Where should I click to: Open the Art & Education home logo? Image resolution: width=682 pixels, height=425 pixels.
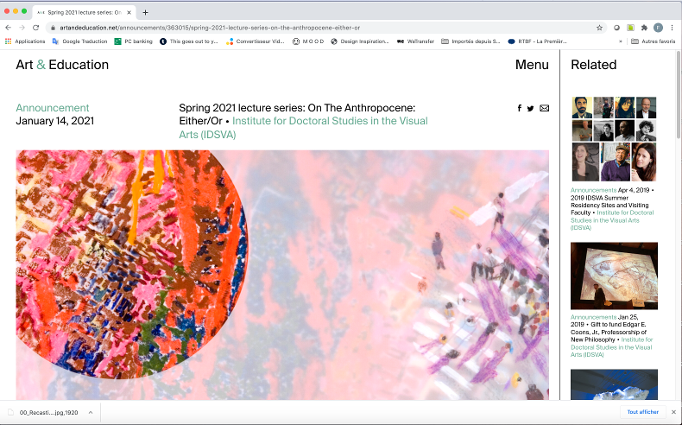coord(62,65)
